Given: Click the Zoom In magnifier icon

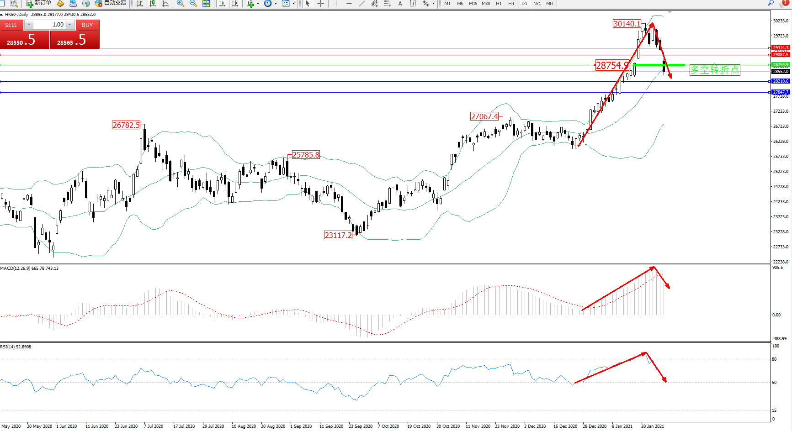Looking at the screenshot, I should coord(181,3).
